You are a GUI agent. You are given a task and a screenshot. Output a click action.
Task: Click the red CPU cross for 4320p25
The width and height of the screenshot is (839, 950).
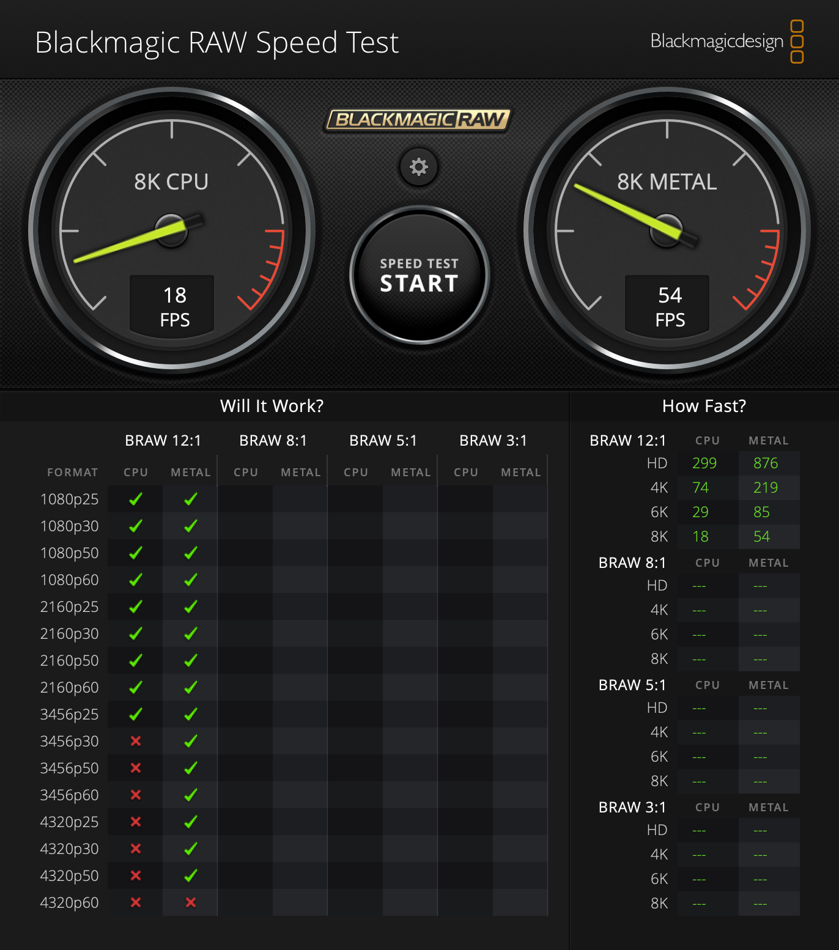point(136,822)
